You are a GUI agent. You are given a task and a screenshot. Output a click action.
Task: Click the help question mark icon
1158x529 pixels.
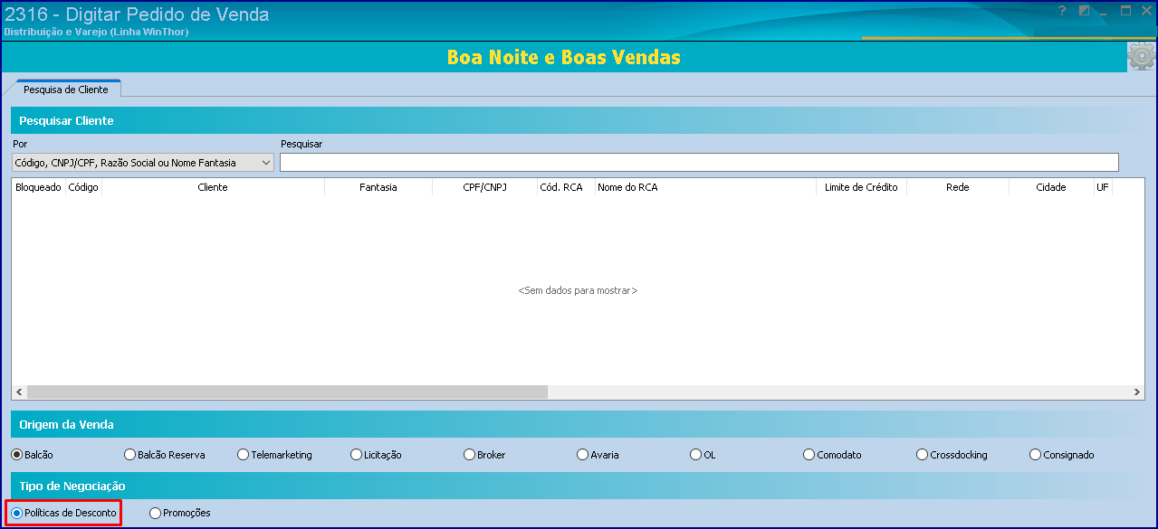tap(1062, 11)
